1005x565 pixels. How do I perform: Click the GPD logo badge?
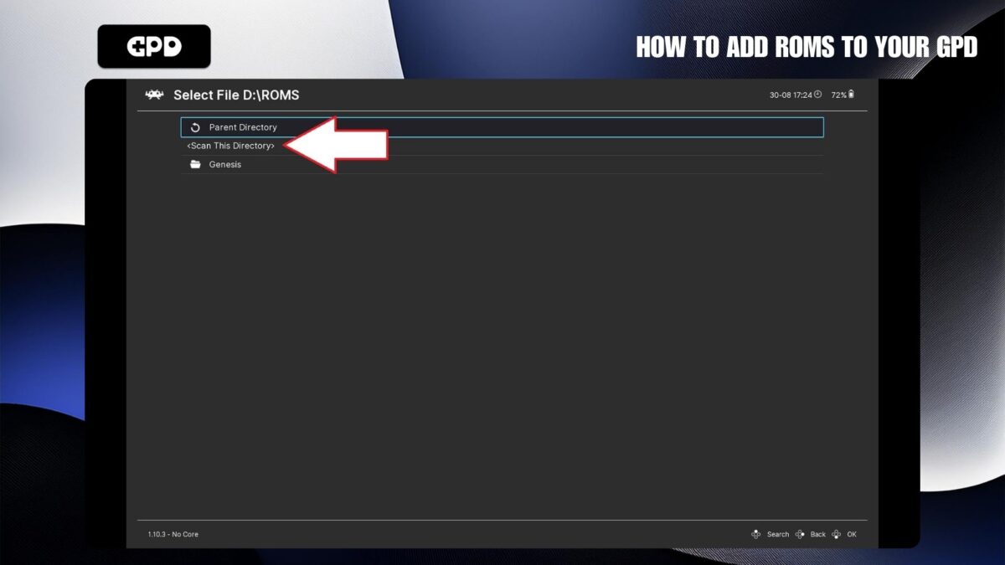pyautogui.click(x=154, y=47)
